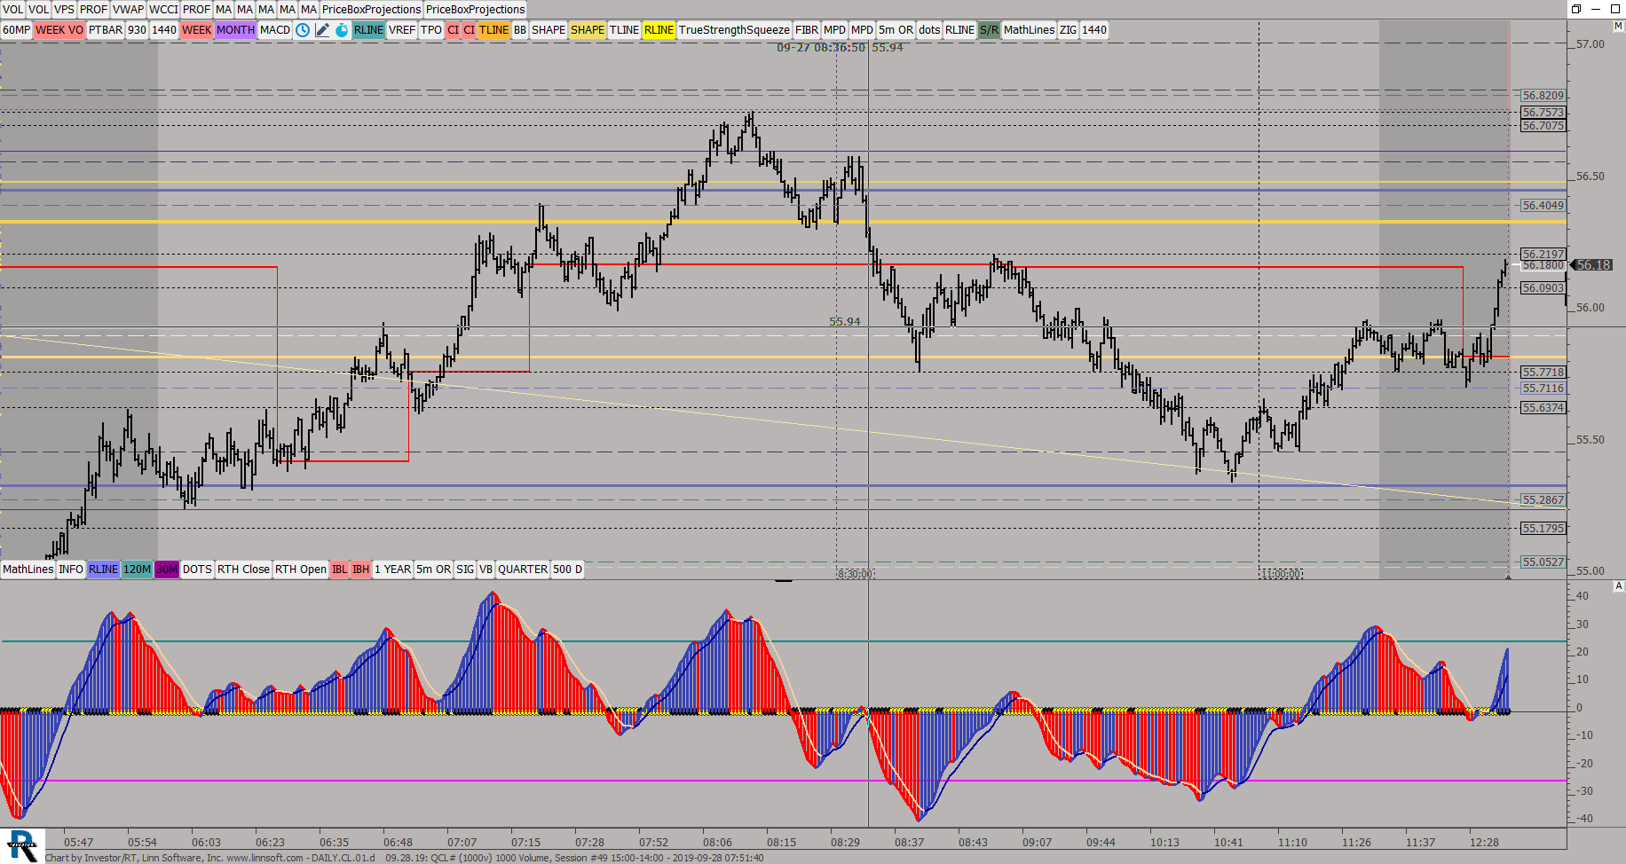Click the TrueStrengthSqueeze toolbar button
1626x864 pixels.
tap(734, 30)
